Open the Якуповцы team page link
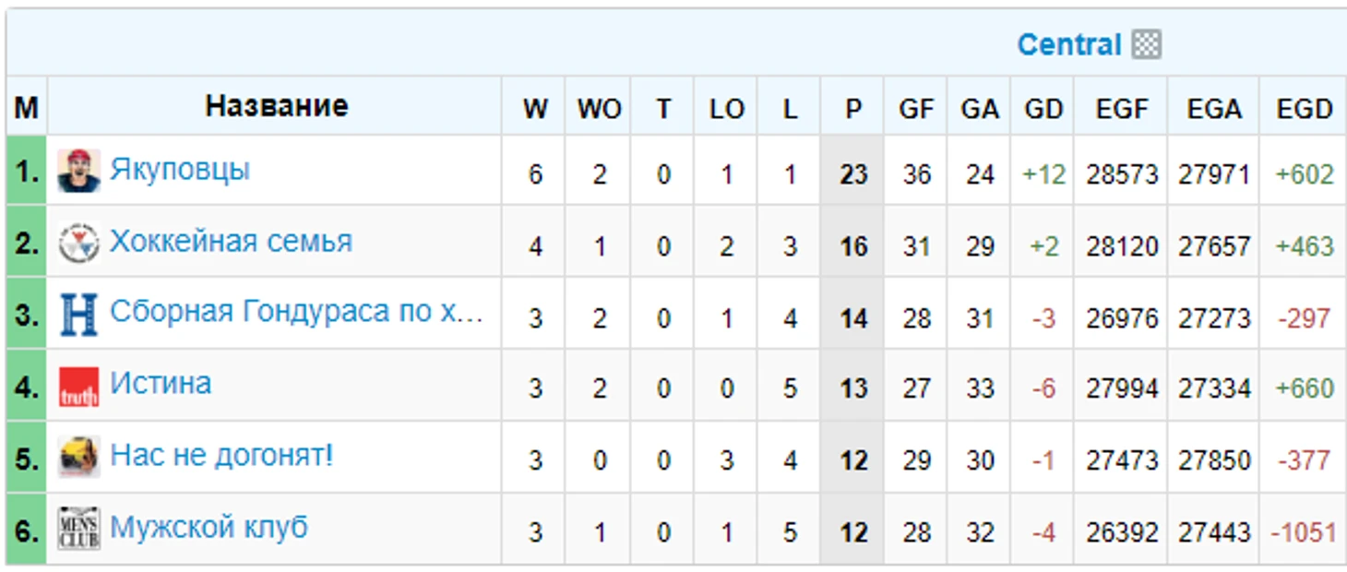The height and width of the screenshot is (572, 1347). (x=180, y=170)
